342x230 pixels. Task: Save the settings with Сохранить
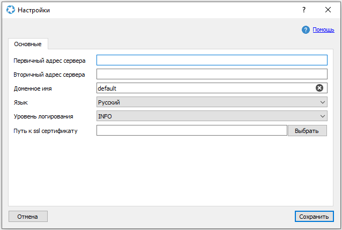(314, 217)
